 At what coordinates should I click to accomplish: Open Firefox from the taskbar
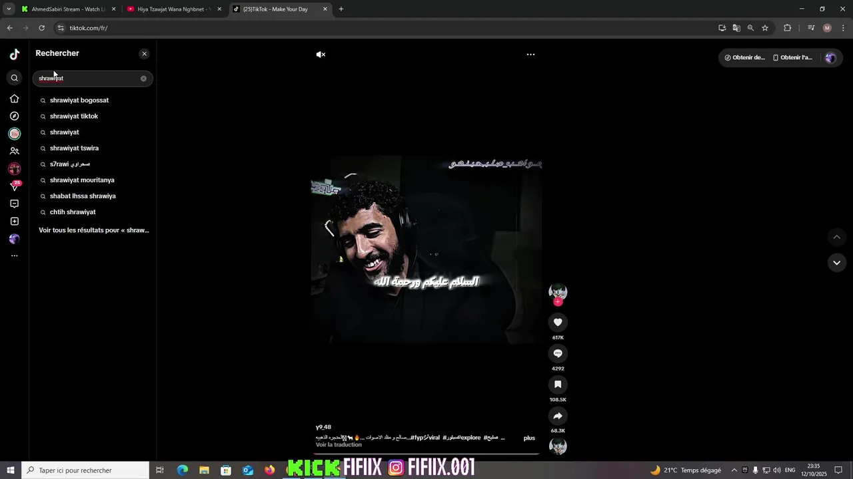click(x=269, y=470)
